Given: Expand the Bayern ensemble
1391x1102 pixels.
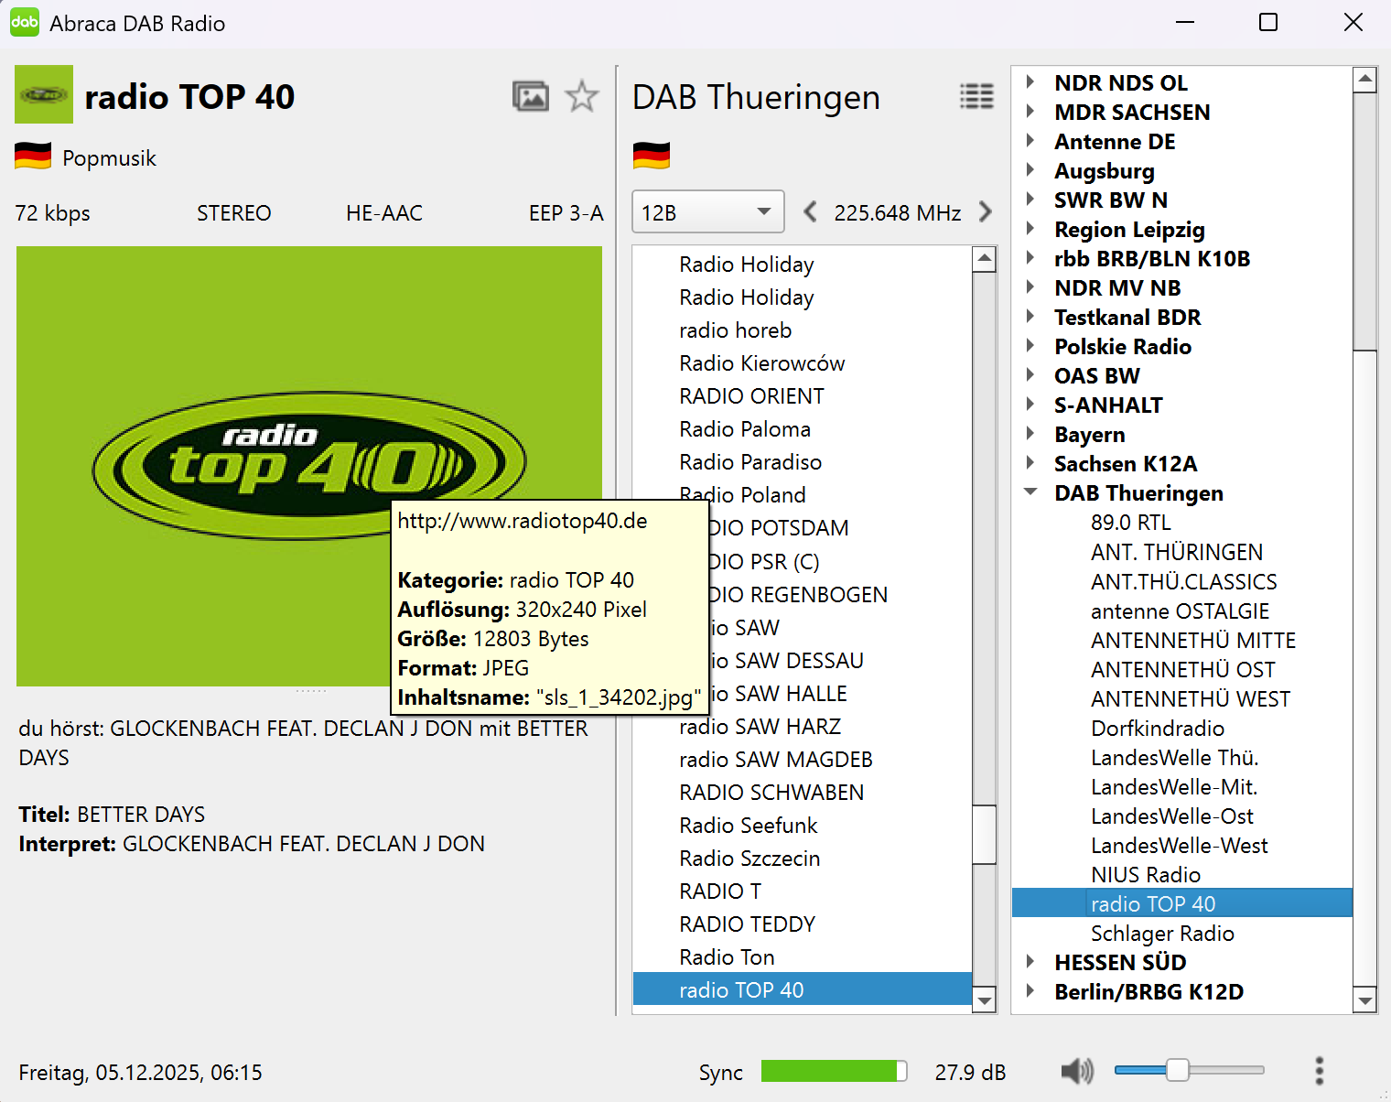Looking at the screenshot, I should [1030, 434].
